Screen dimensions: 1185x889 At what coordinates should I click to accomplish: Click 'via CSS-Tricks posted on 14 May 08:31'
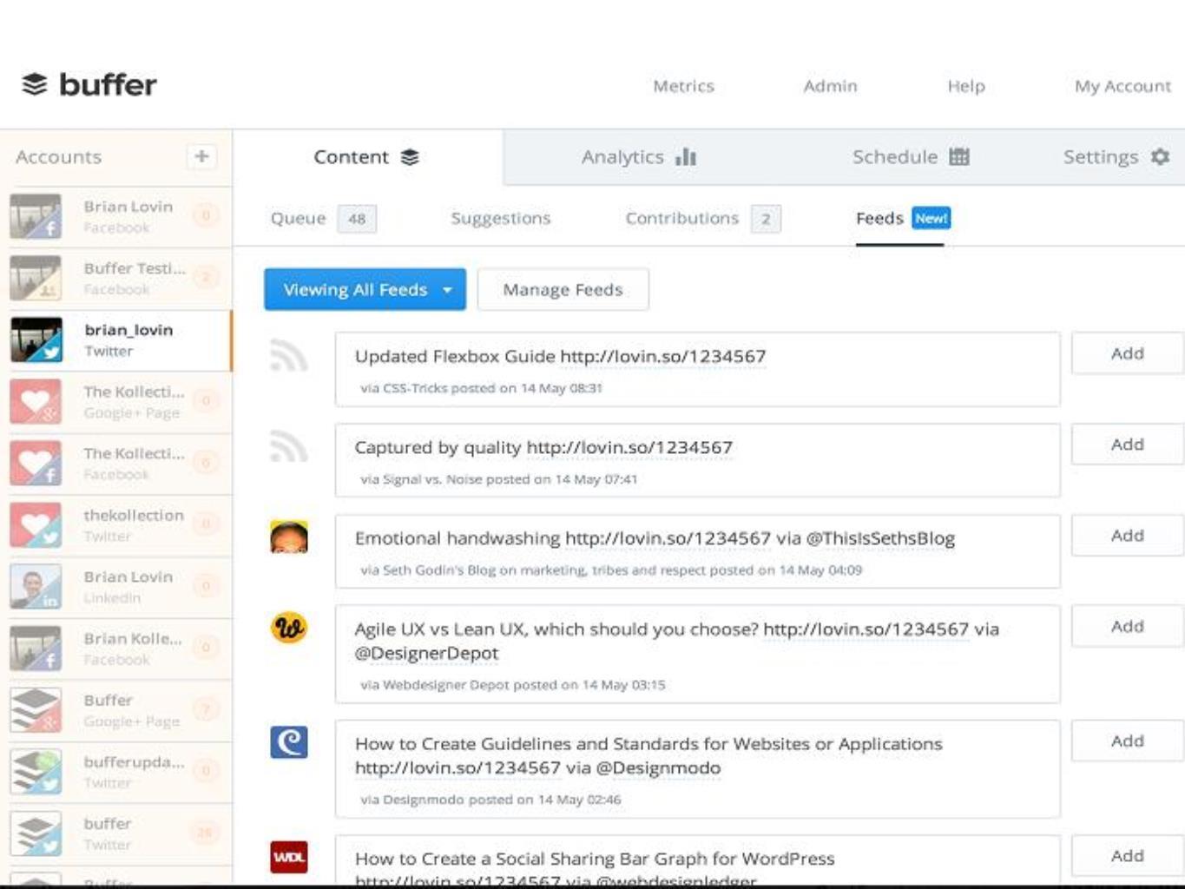[481, 388]
